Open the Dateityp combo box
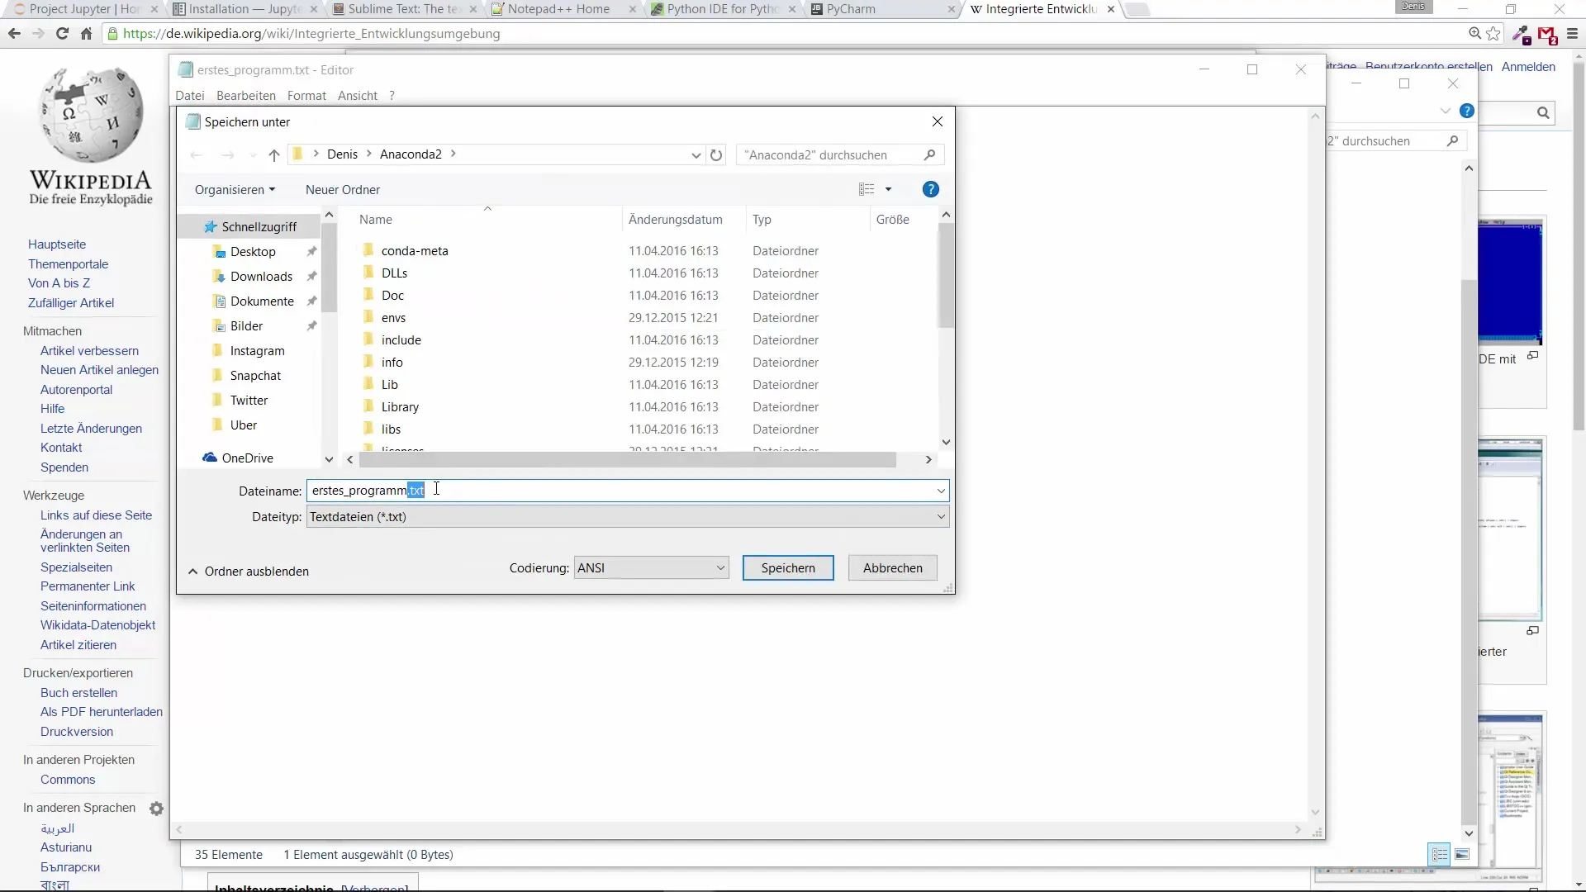1586x892 pixels. 628,517
